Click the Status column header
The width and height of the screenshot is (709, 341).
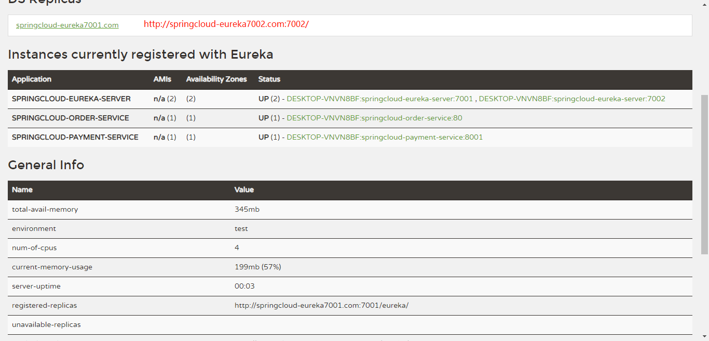click(269, 79)
